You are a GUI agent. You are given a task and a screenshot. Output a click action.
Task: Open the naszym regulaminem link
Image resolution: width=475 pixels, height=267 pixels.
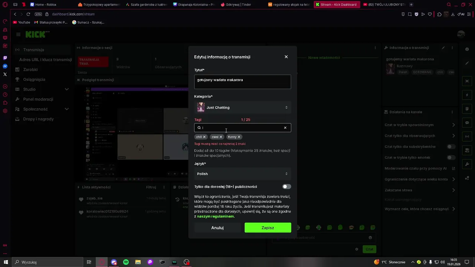point(216,216)
